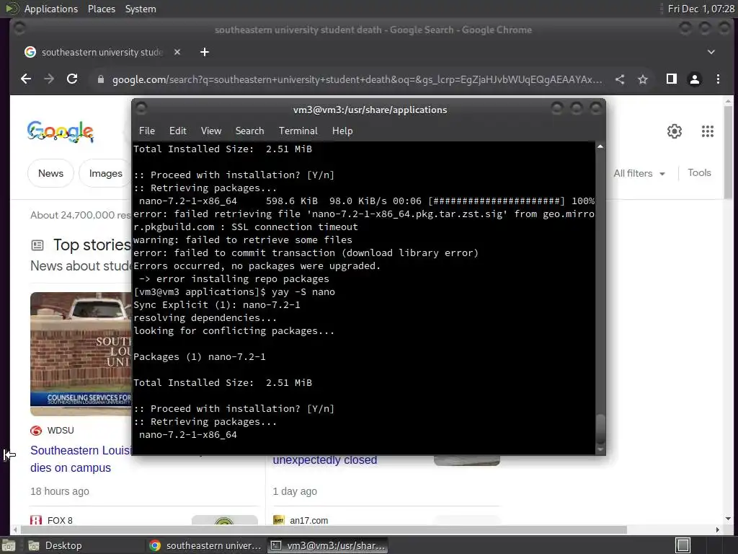Click the FOX 8 source label
The width and height of the screenshot is (738, 554).
pos(60,521)
